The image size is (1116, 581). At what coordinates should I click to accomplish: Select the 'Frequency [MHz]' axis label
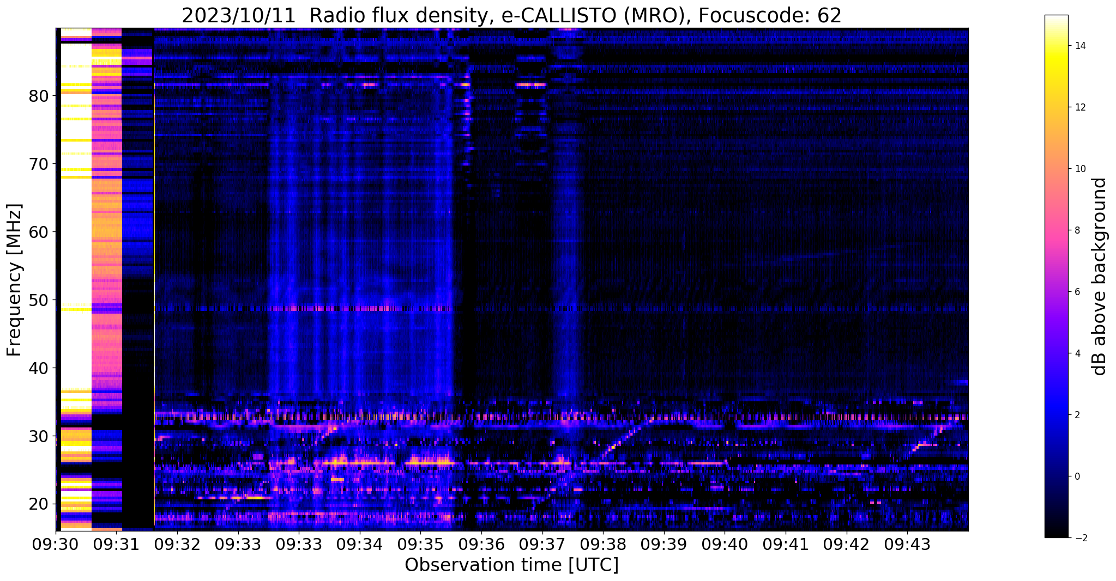[x=14, y=280]
